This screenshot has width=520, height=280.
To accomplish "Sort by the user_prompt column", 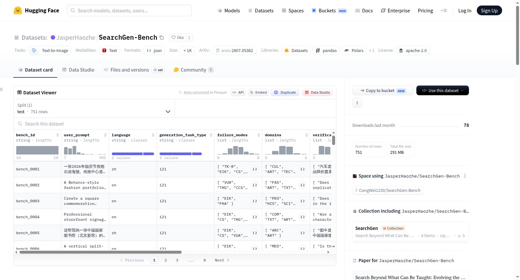I will pos(105,135).
